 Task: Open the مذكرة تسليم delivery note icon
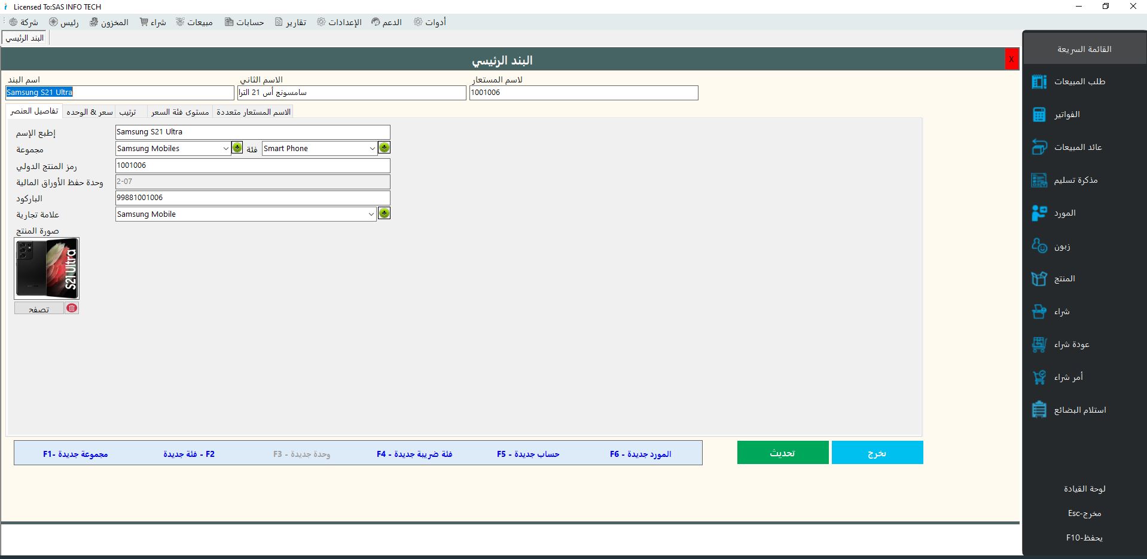[x=1039, y=180]
